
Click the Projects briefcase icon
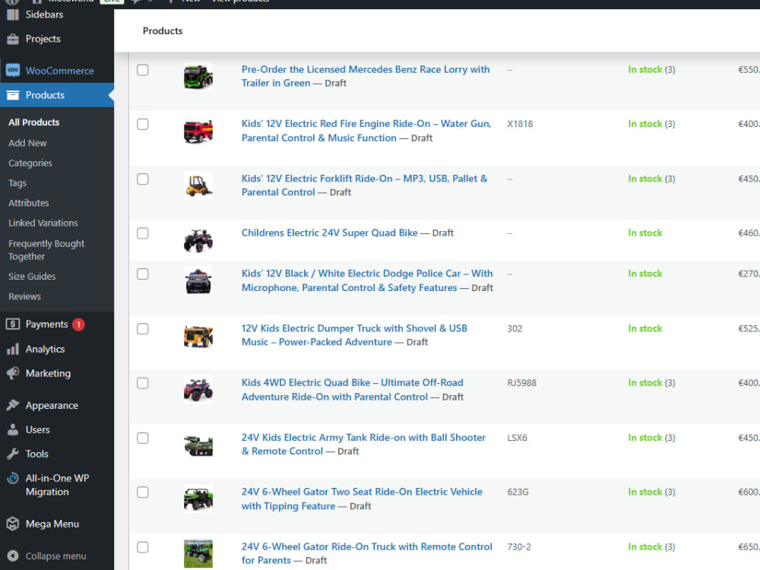click(x=13, y=39)
